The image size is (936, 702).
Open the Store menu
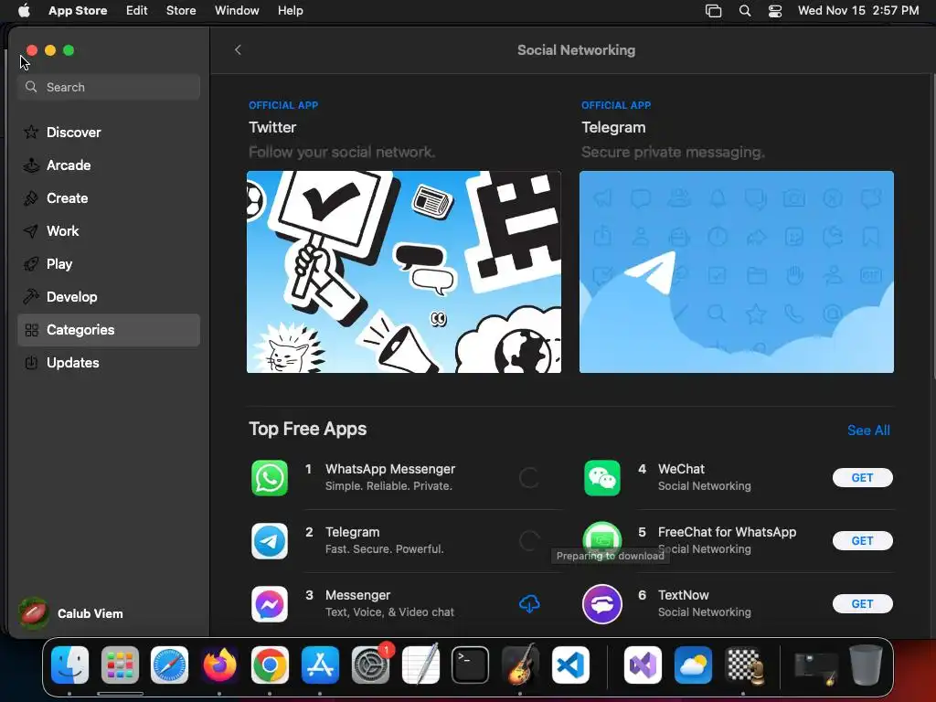(x=181, y=11)
